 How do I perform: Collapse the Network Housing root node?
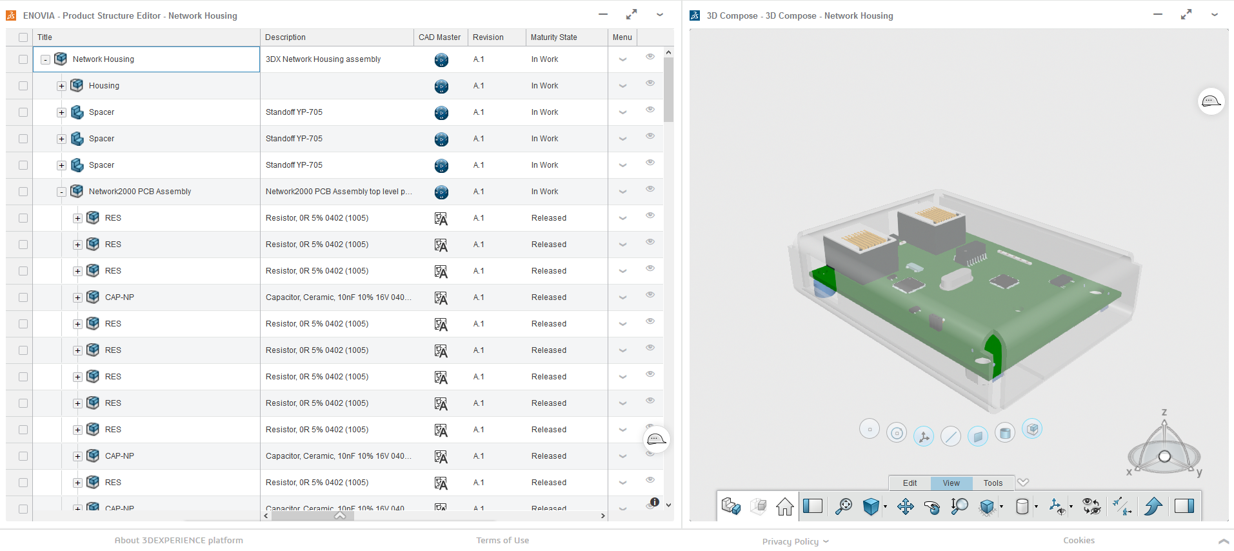[x=45, y=59]
